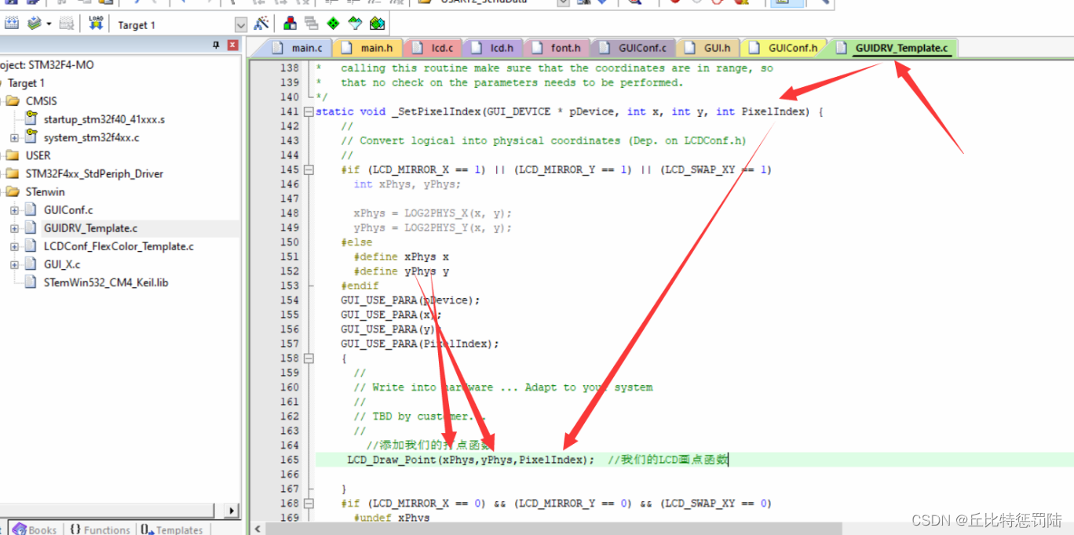Collapse the code fold at line 141
Viewport: 1074px width, 535px height.
pyautogui.click(x=309, y=111)
